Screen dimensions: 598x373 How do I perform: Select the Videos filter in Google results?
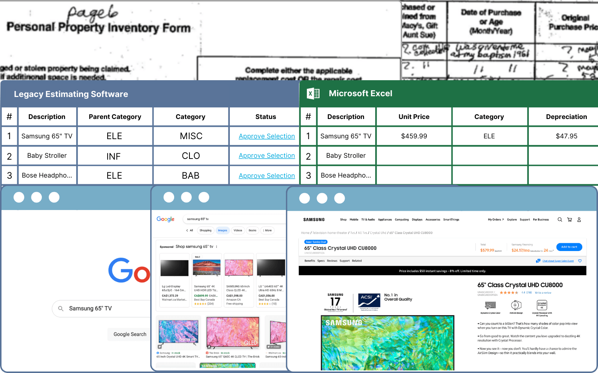(x=238, y=231)
